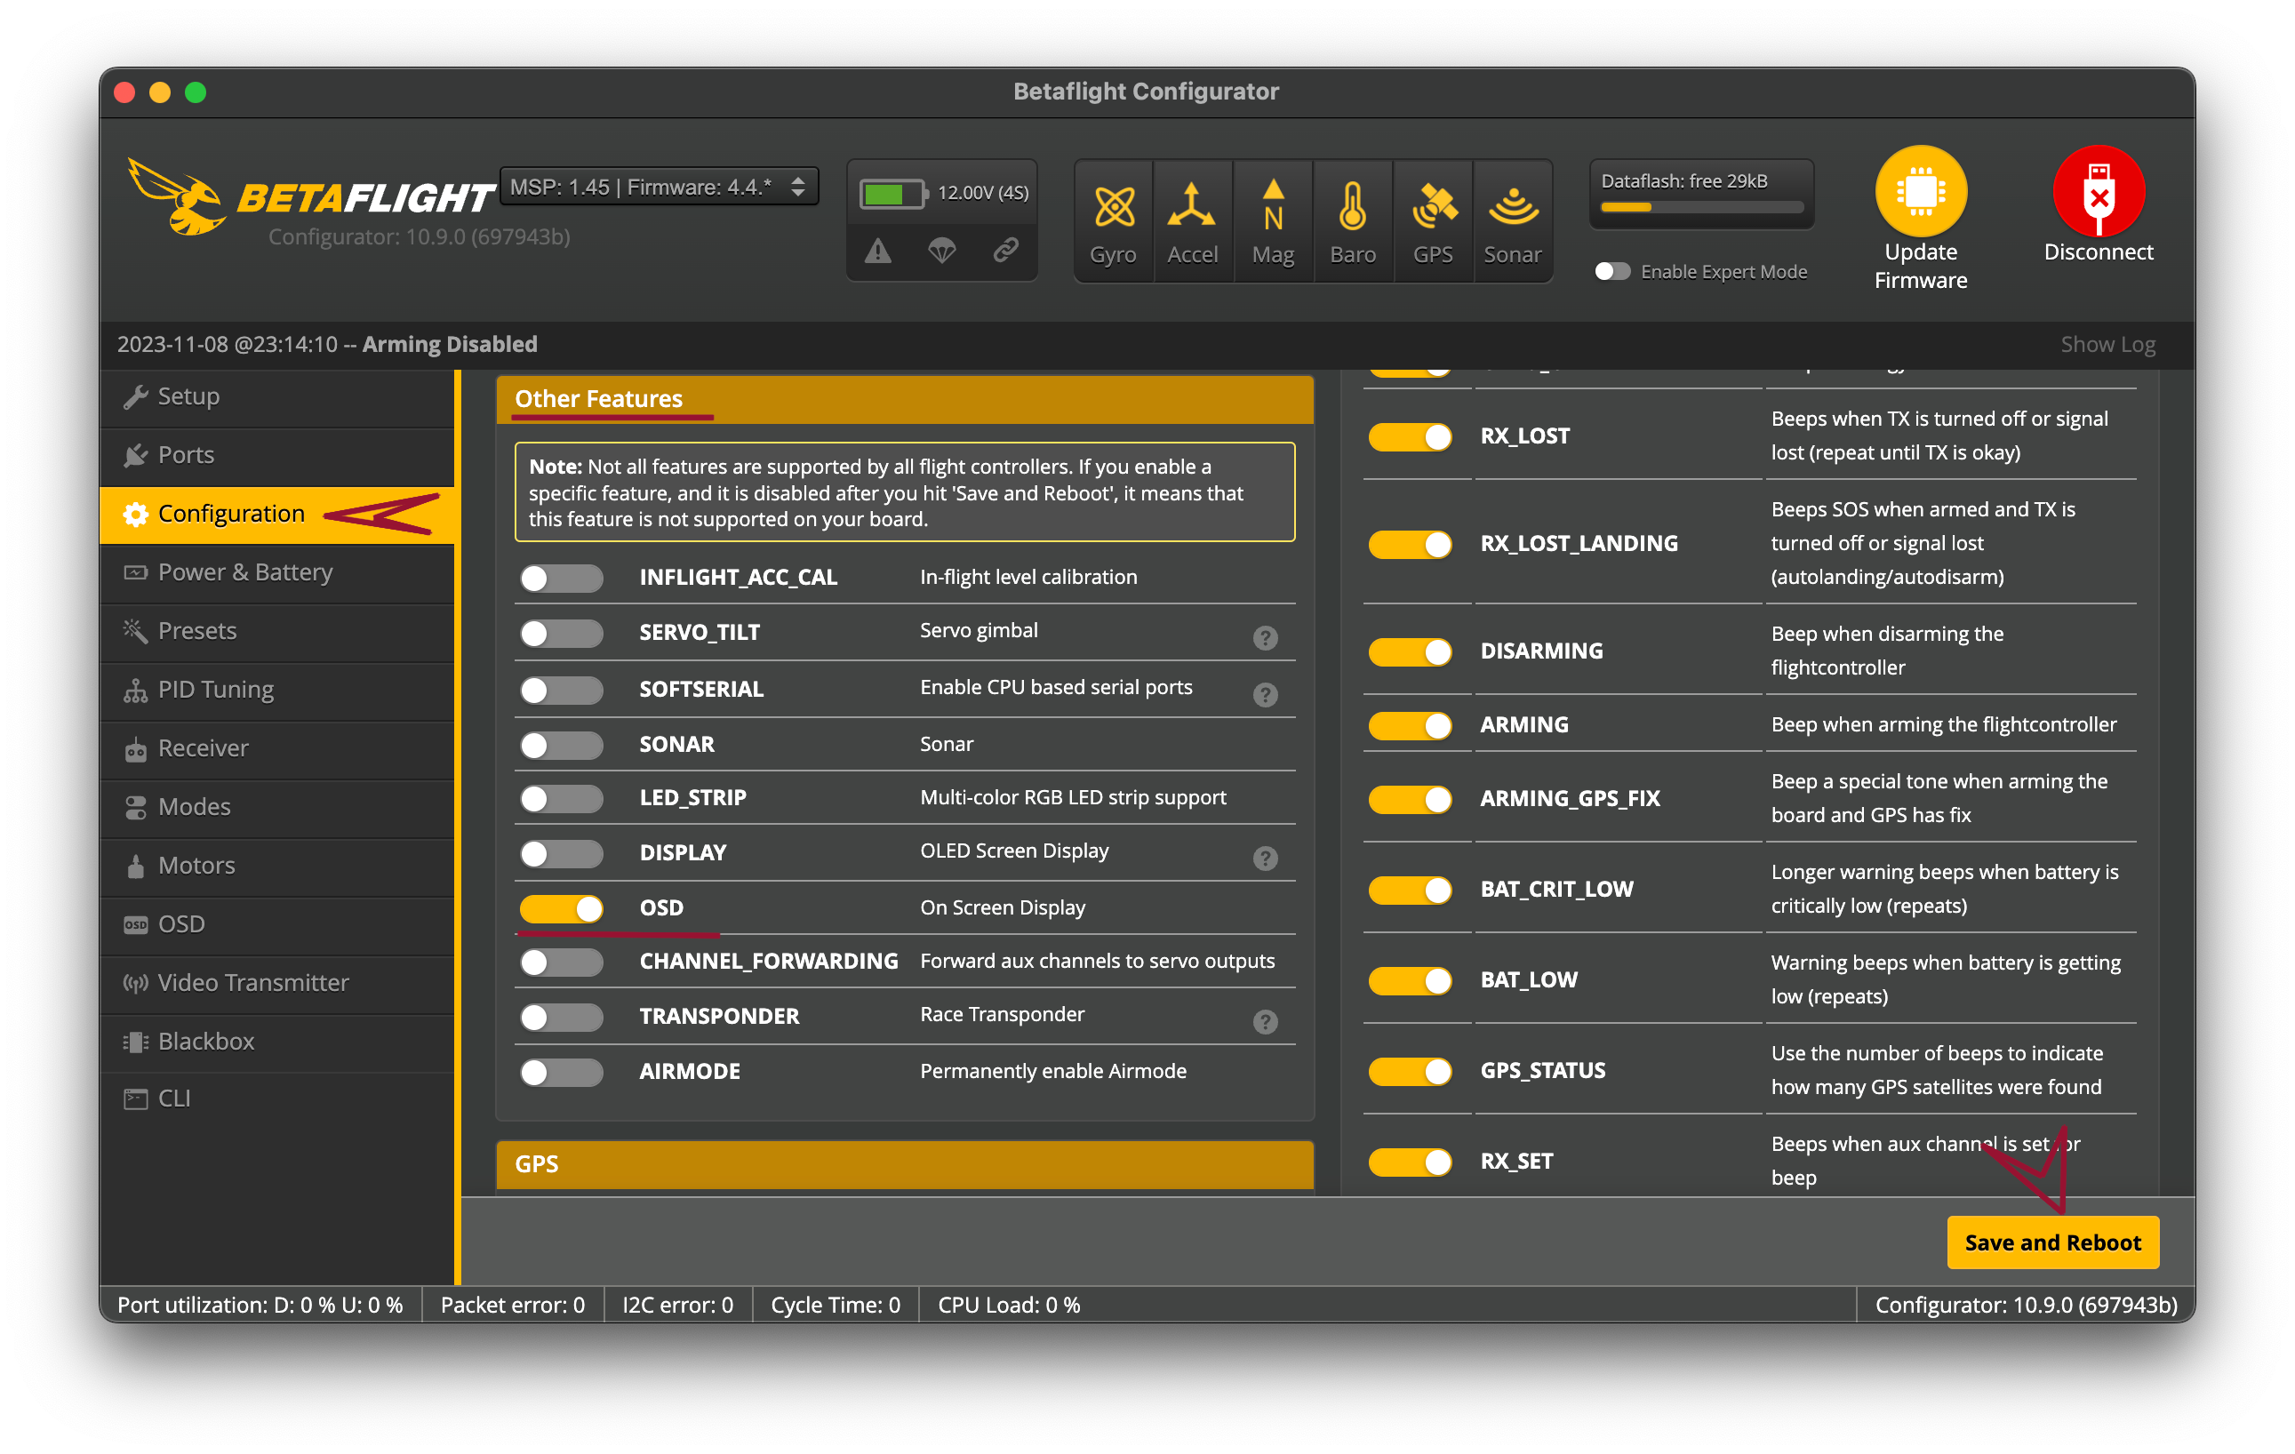
Task: Click the Cycle Time status entry
Action: tap(835, 1305)
